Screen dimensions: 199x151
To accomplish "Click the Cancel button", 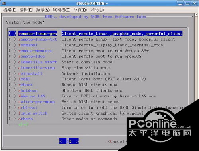I will click(x=117, y=141).
